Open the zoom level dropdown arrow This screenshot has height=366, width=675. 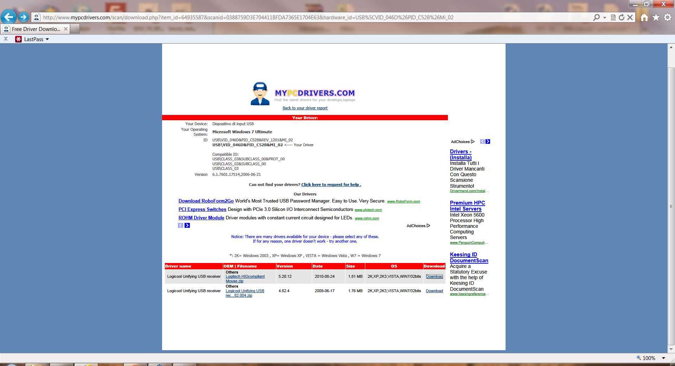point(663,358)
